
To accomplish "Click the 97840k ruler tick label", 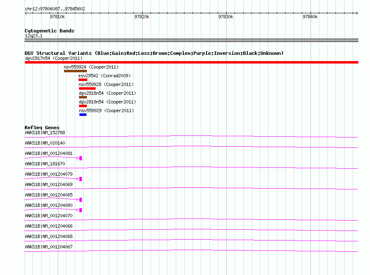I will click(x=310, y=17).
